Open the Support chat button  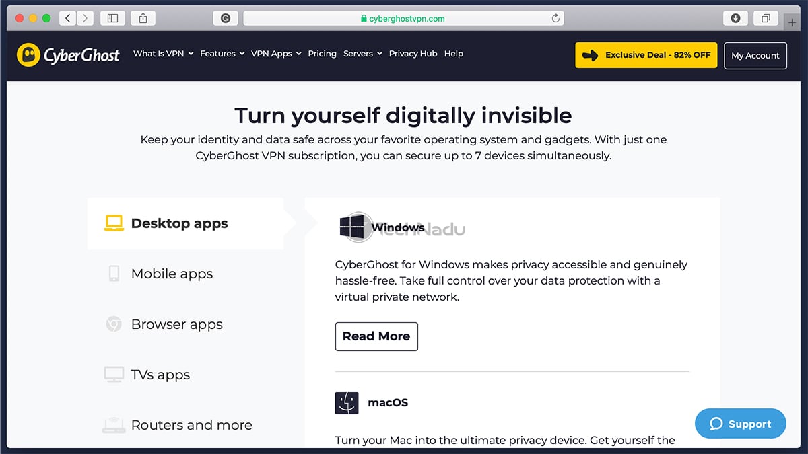click(x=741, y=424)
